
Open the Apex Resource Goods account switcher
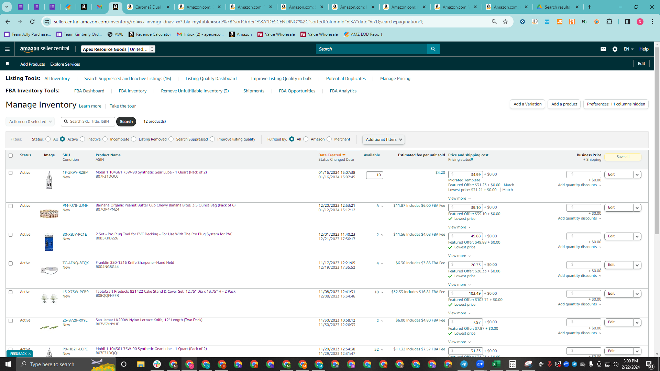[118, 49]
